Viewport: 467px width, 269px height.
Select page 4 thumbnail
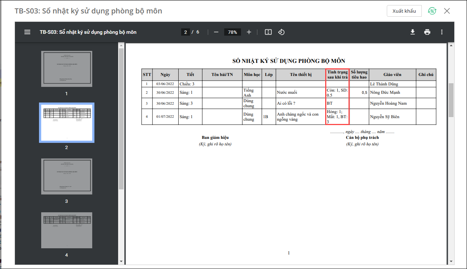pyautogui.click(x=67, y=230)
